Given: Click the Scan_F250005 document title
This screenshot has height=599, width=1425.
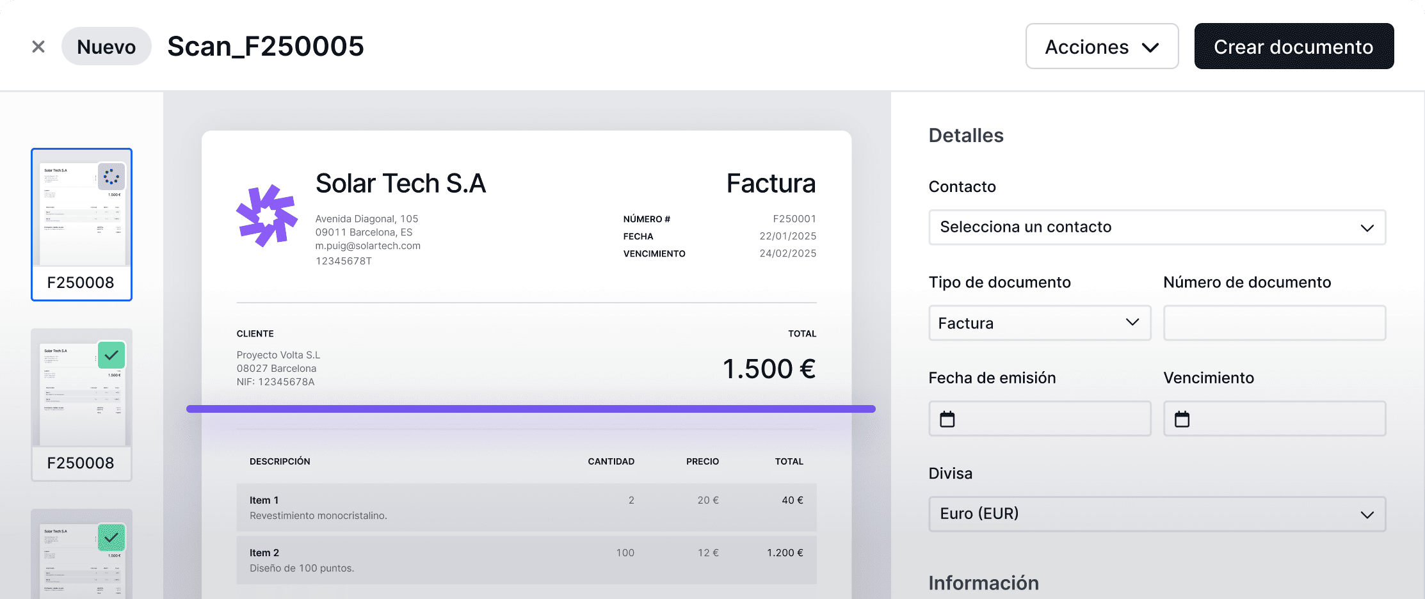Looking at the screenshot, I should [x=266, y=47].
